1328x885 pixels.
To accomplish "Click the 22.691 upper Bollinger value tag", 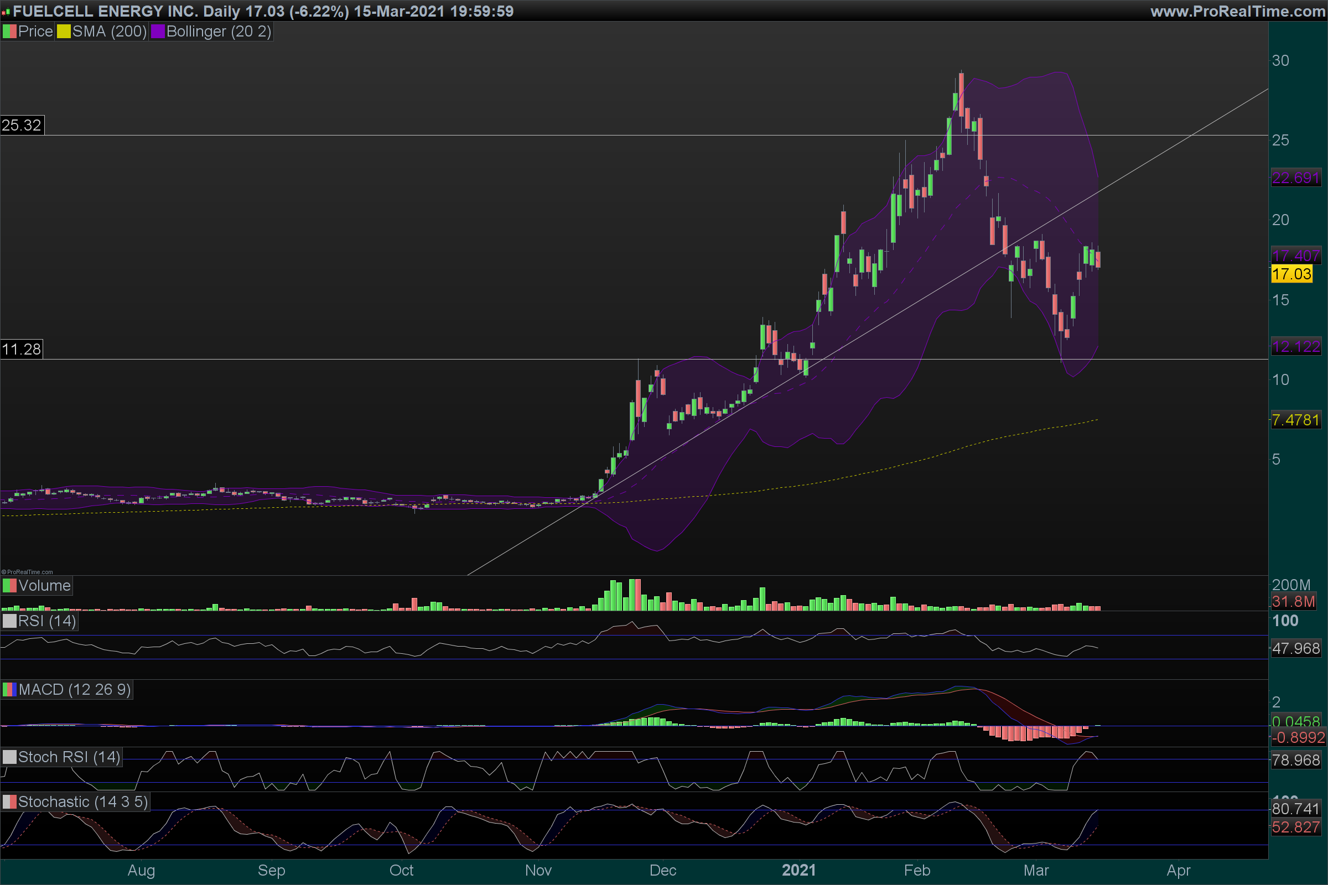I will pyautogui.click(x=1295, y=178).
